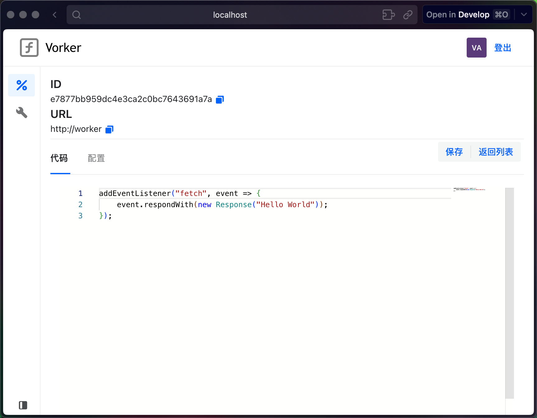537x418 pixels.
Task: Click the Vorker logo icon
Action: click(29, 48)
